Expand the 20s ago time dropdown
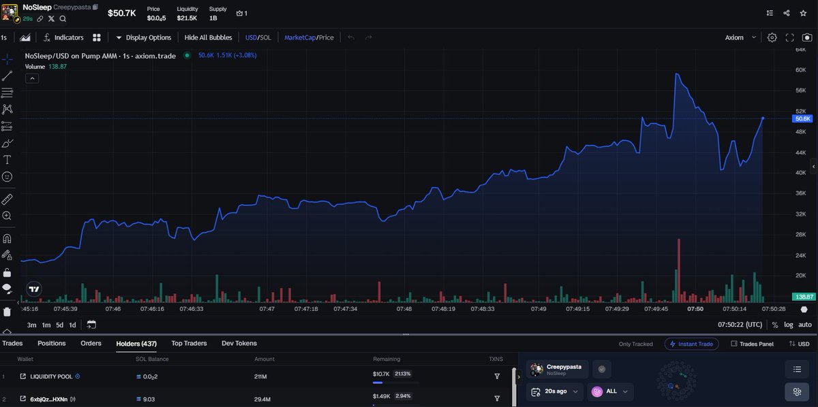This screenshot has width=818, height=407. [556, 391]
